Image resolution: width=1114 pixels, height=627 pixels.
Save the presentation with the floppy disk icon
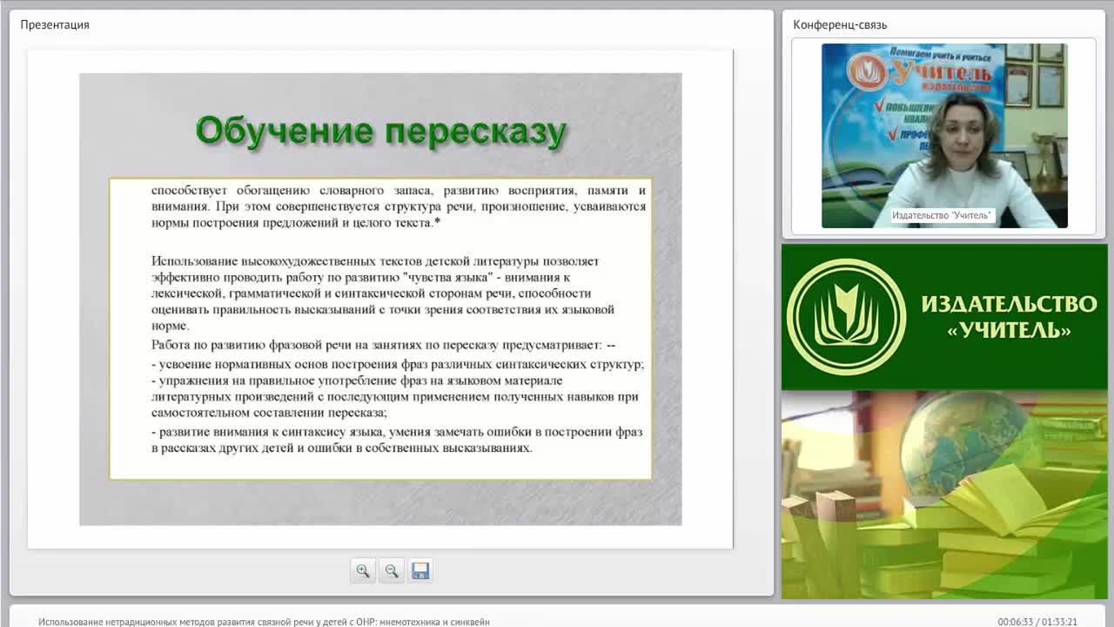click(x=420, y=570)
